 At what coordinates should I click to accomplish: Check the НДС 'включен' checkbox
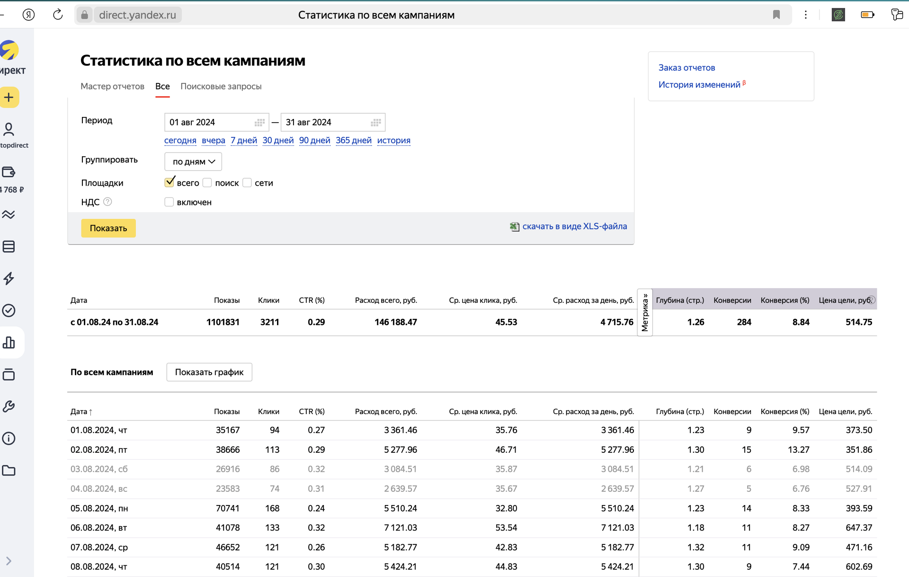(x=169, y=202)
